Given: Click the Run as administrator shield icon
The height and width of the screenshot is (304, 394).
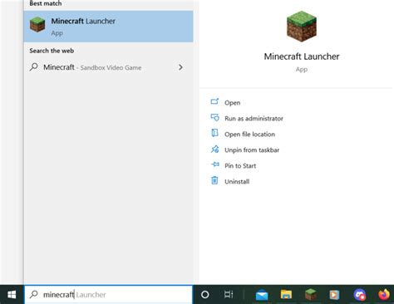Looking at the screenshot, I should pyautogui.click(x=214, y=117).
